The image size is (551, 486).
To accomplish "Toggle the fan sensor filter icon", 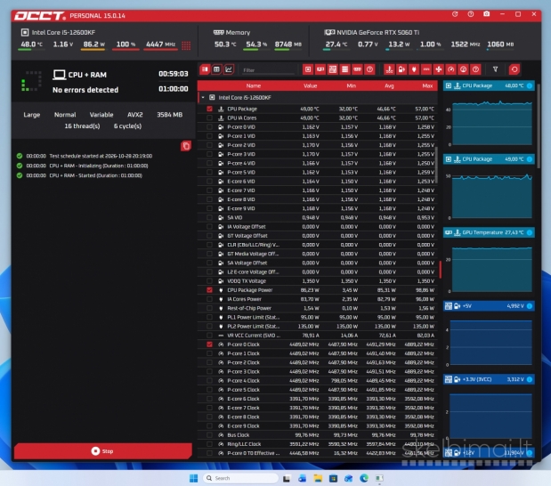I will 439,69.
